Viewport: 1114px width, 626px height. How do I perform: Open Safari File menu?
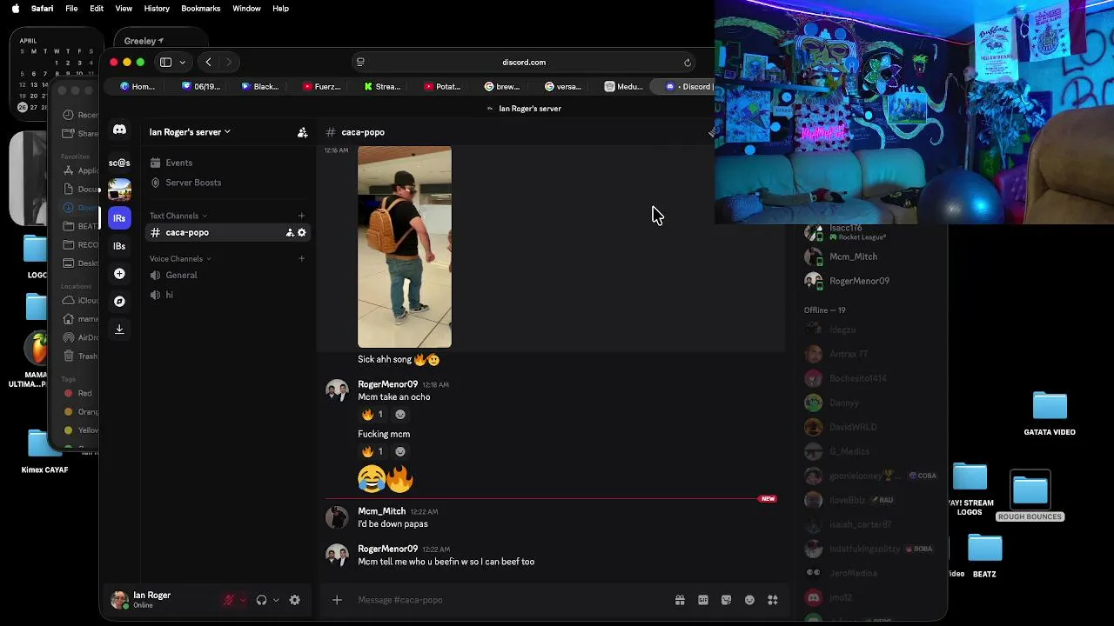pyautogui.click(x=71, y=8)
